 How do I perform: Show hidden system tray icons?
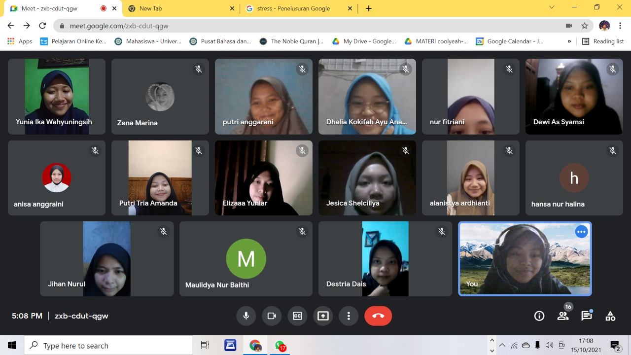tap(502, 346)
